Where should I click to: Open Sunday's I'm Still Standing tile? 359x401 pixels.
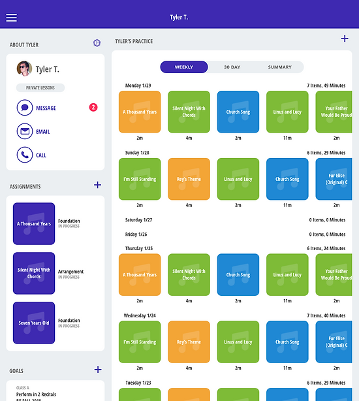(140, 179)
